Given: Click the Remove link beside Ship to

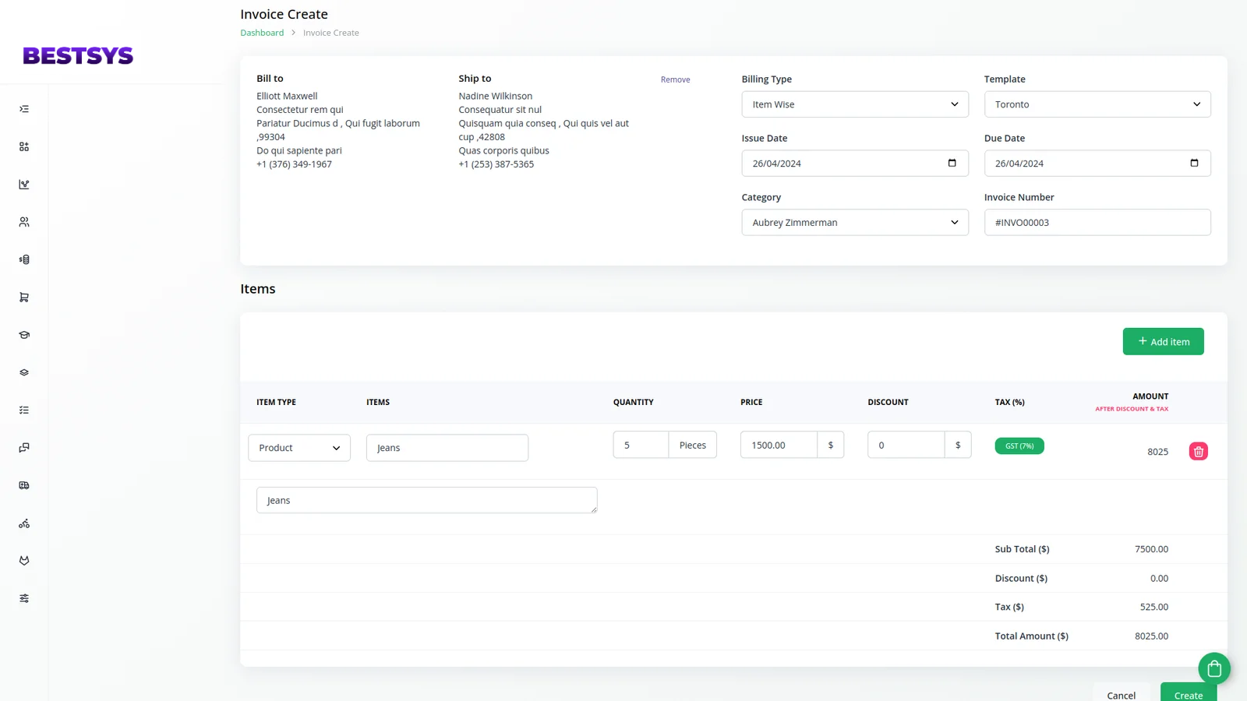Looking at the screenshot, I should pos(675,79).
